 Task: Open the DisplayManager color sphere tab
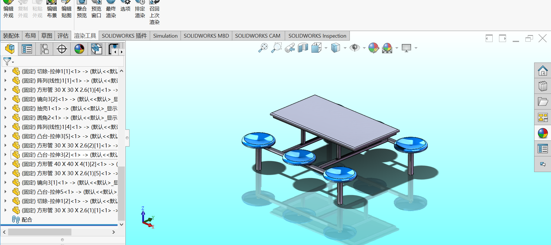click(x=79, y=49)
